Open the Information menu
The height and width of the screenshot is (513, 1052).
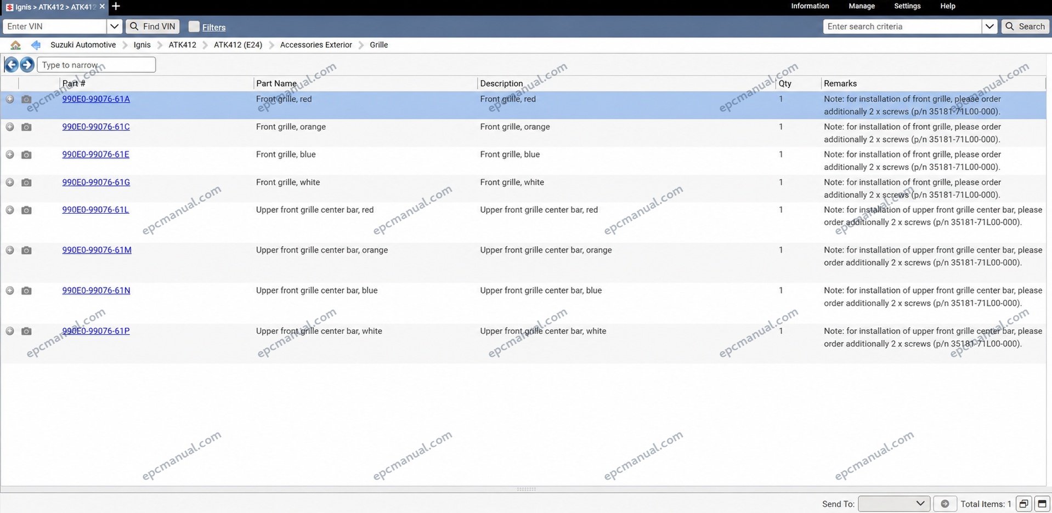point(810,6)
